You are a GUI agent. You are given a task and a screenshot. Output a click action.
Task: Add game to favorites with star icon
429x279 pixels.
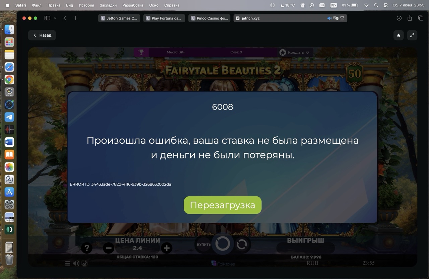tap(399, 35)
